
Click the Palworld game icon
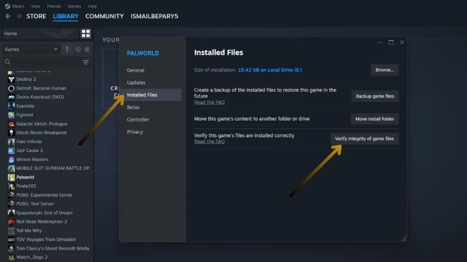tap(11, 177)
